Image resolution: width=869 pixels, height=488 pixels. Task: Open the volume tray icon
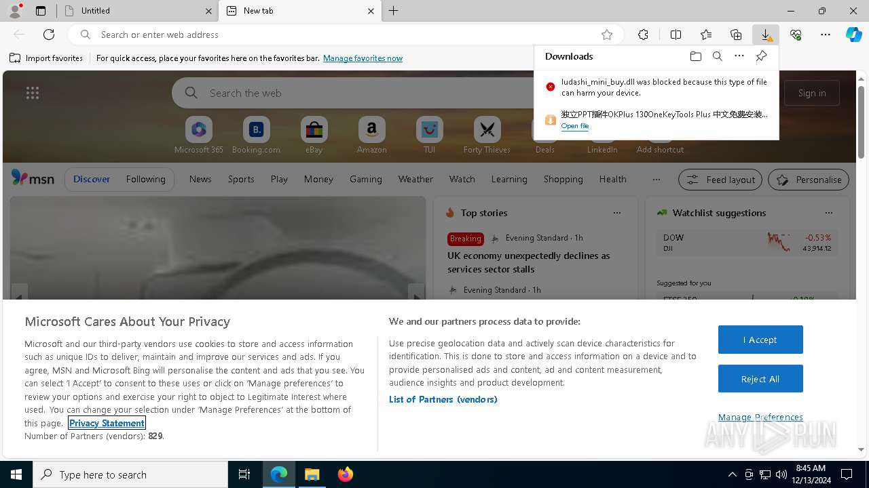[781, 474]
